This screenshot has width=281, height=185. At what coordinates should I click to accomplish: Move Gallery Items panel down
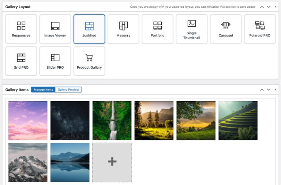click(x=269, y=90)
